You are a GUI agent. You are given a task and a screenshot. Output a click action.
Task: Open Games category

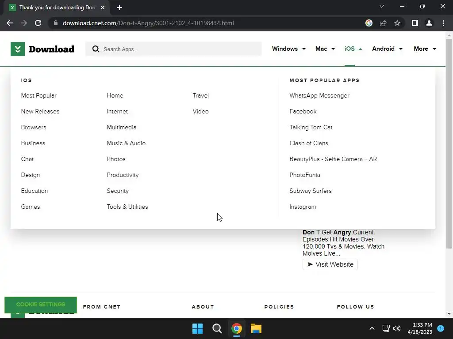pos(31,207)
